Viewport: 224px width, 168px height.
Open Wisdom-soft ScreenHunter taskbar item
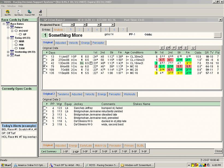pyautogui.click(x=137, y=165)
